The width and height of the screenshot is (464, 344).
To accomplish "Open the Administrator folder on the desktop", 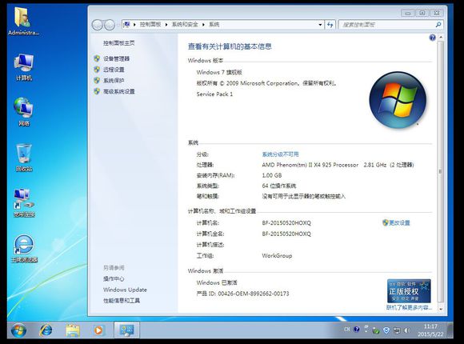I will (x=23, y=22).
